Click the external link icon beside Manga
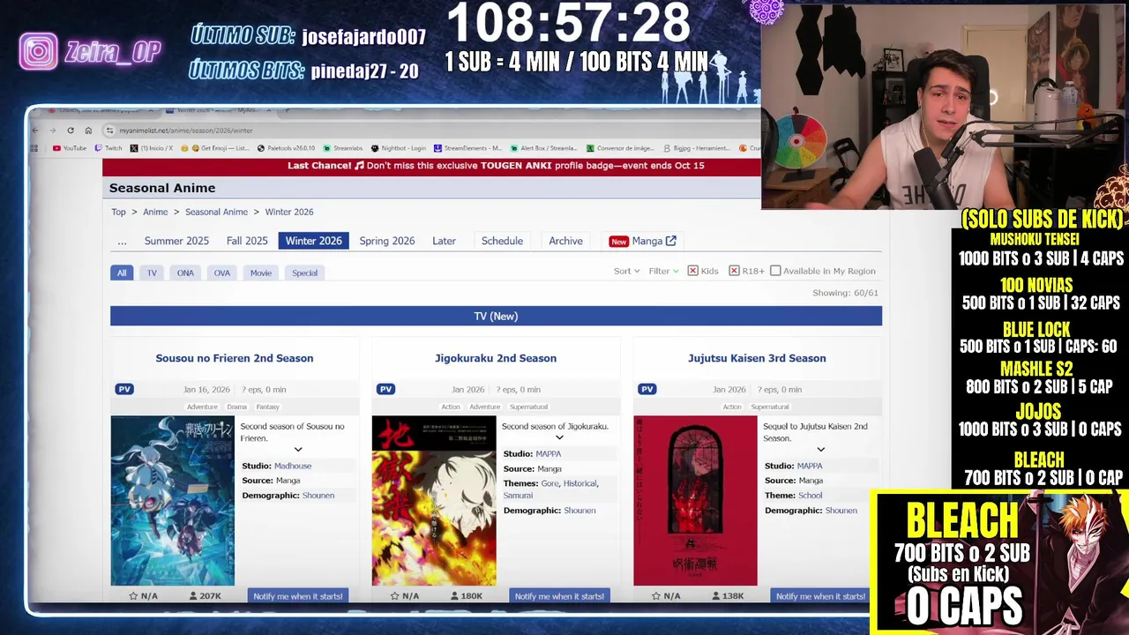1129x635 pixels. (671, 241)
